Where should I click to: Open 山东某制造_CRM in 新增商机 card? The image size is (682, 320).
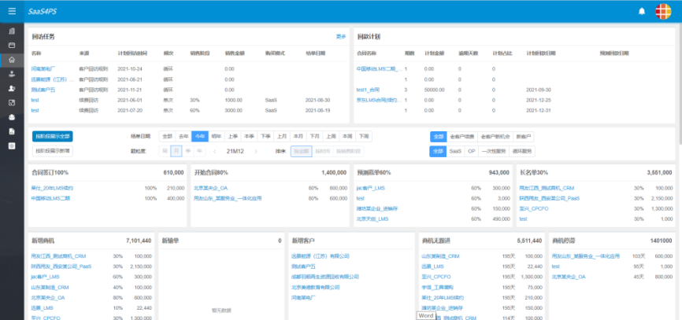tap(50, 288)
